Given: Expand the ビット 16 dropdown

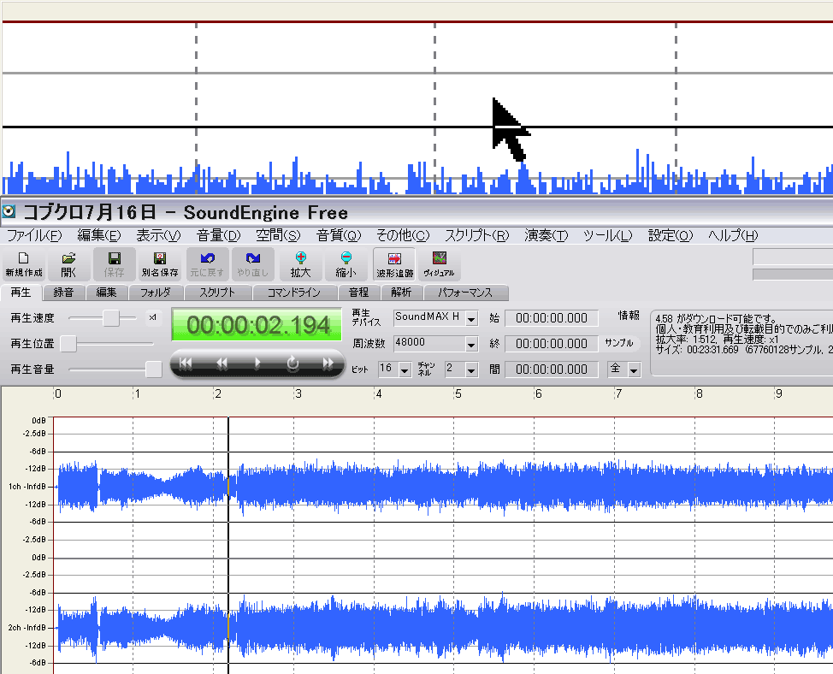Looking at the screenshot, I should coord(405,370).
